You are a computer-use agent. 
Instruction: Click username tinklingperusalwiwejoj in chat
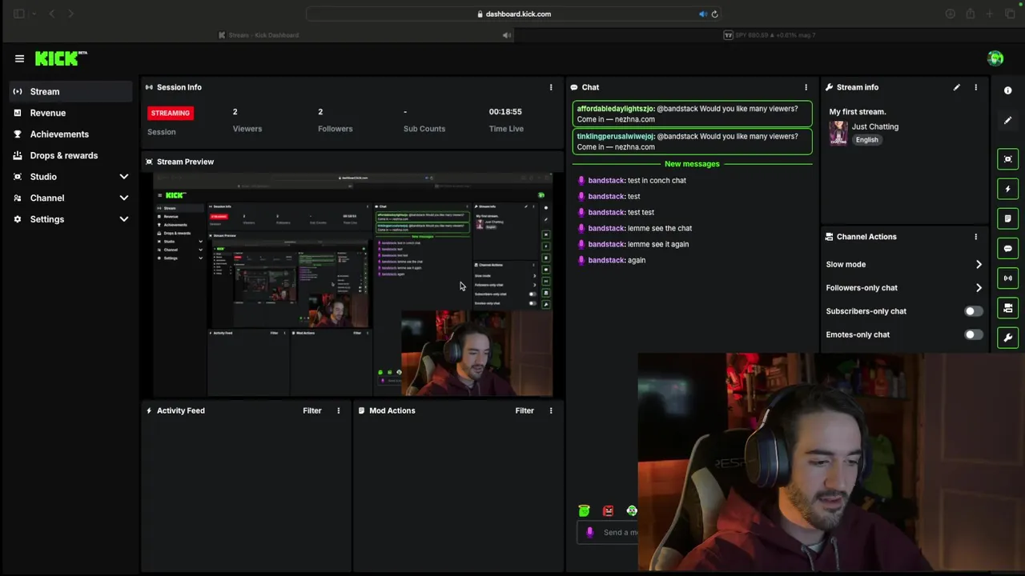click(x=616, y=137)
